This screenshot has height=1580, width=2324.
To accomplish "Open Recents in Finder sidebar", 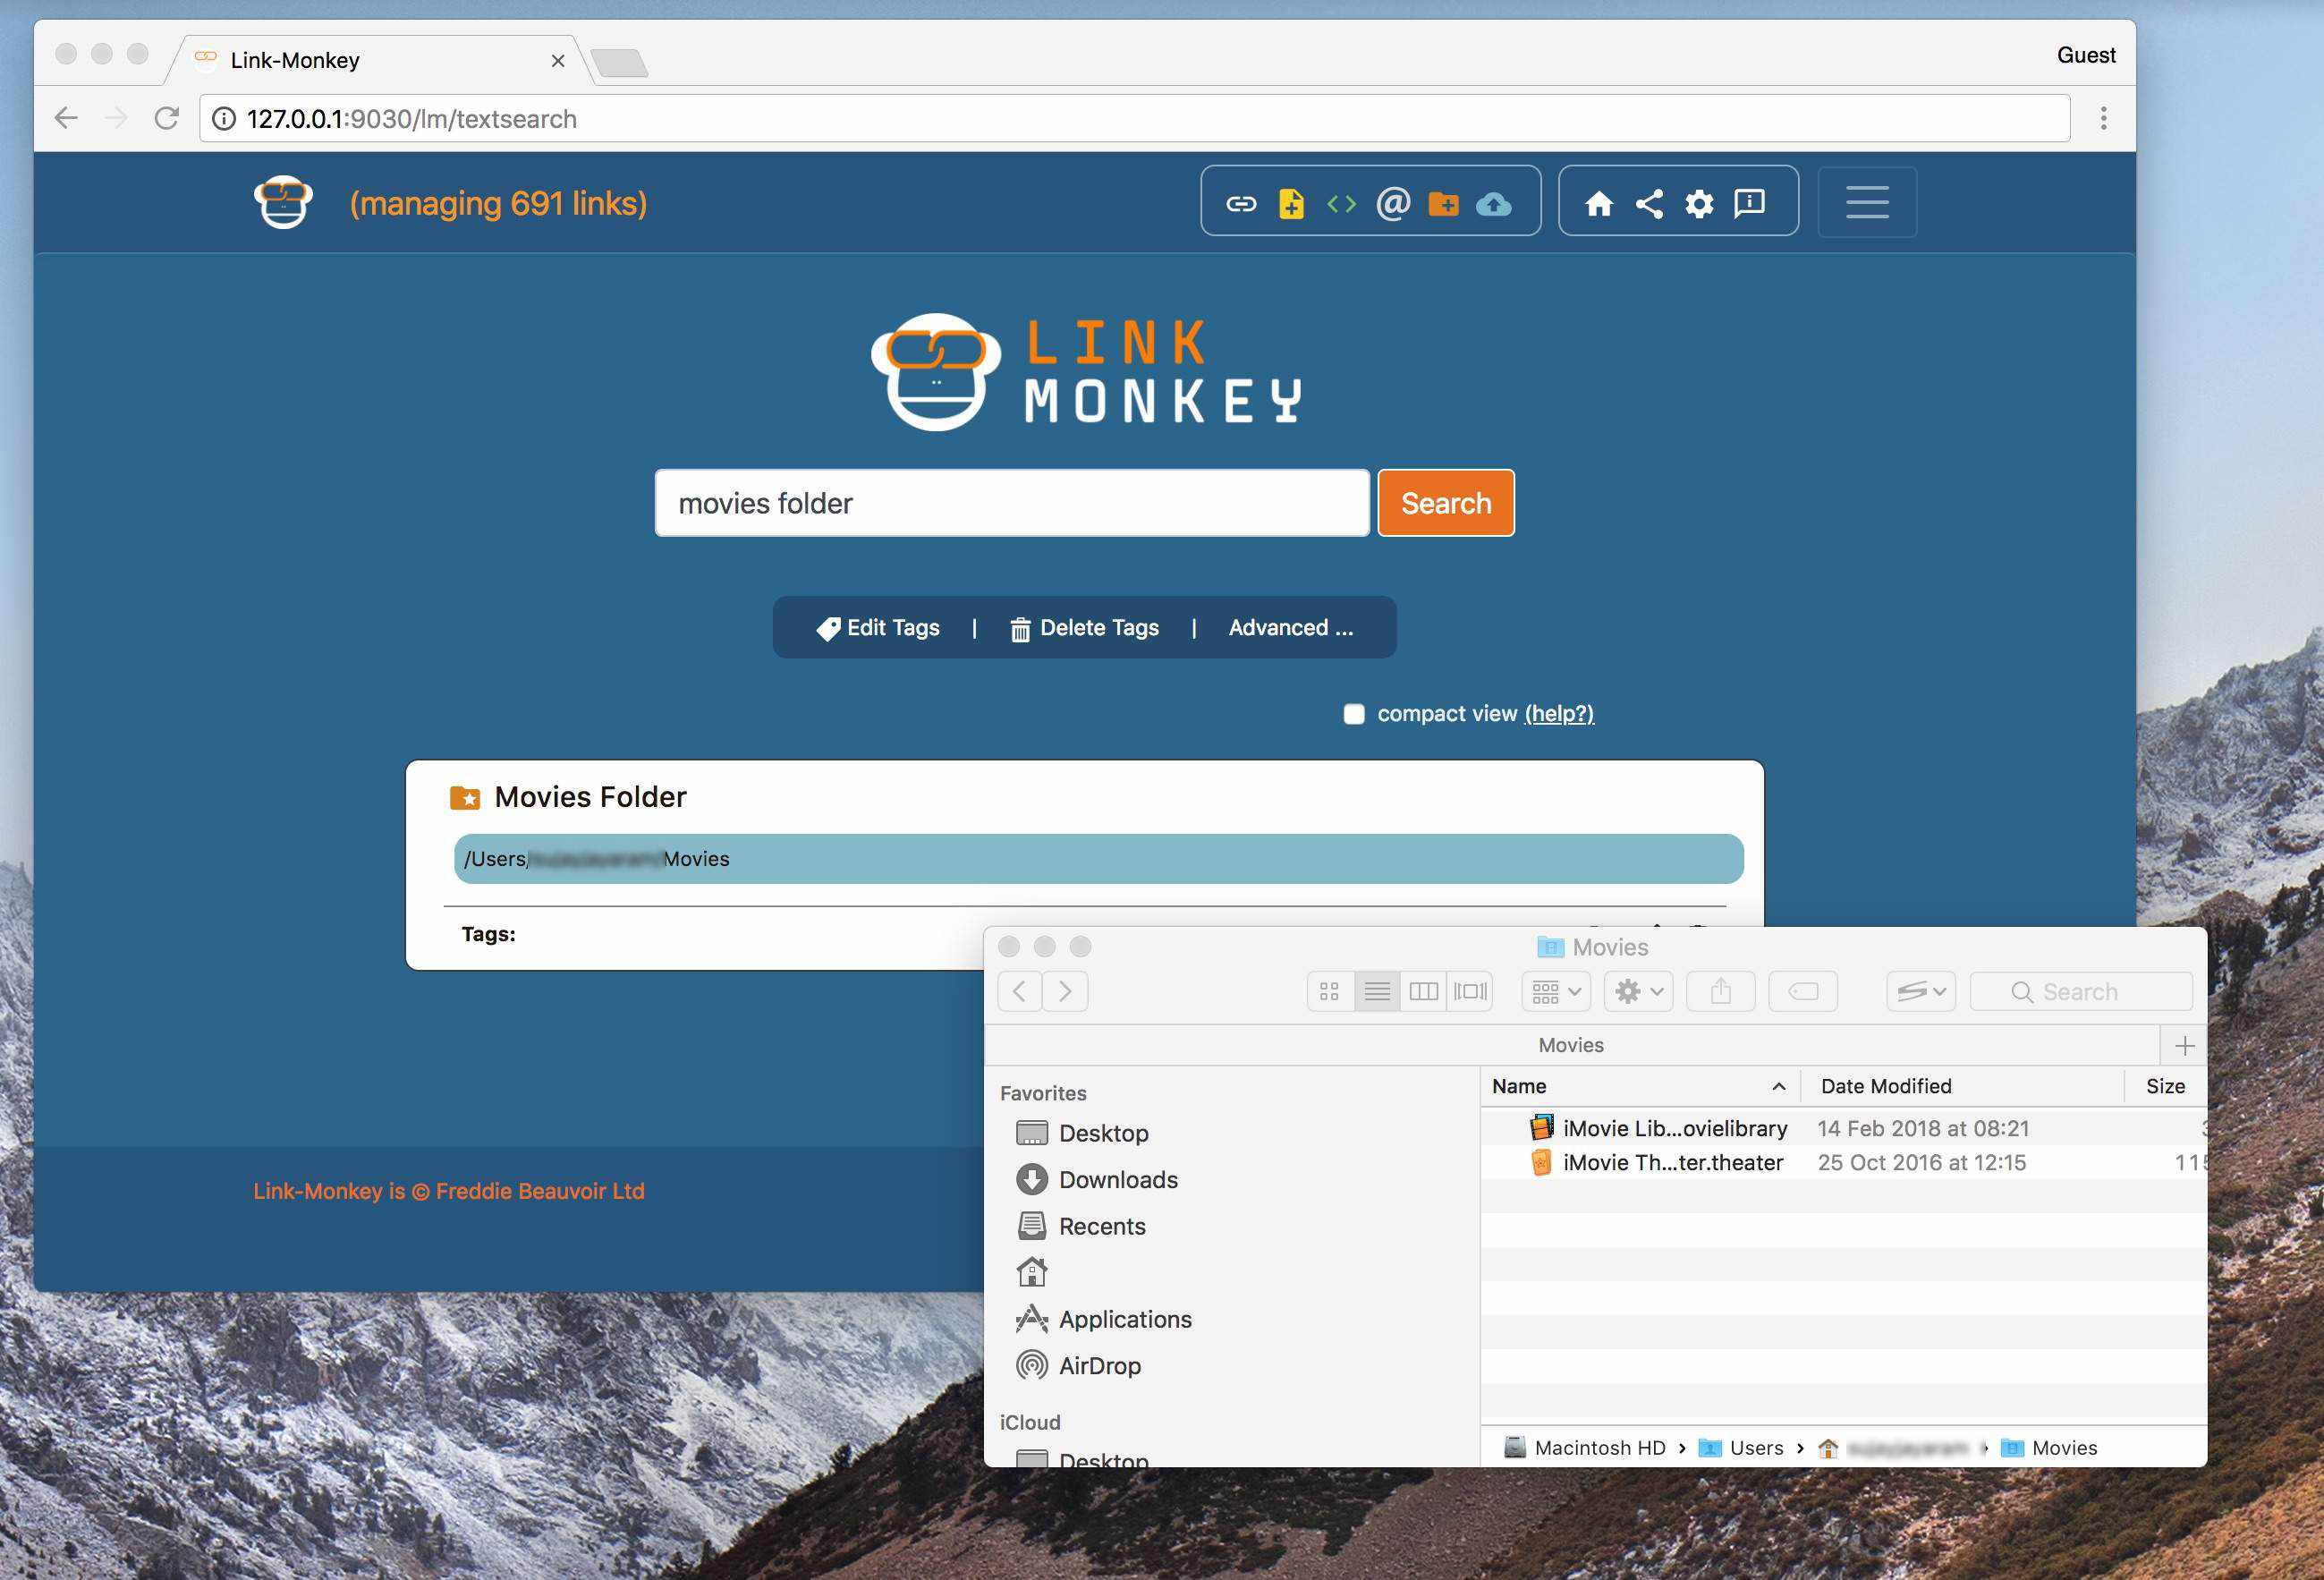I will coord(1102,1226).
